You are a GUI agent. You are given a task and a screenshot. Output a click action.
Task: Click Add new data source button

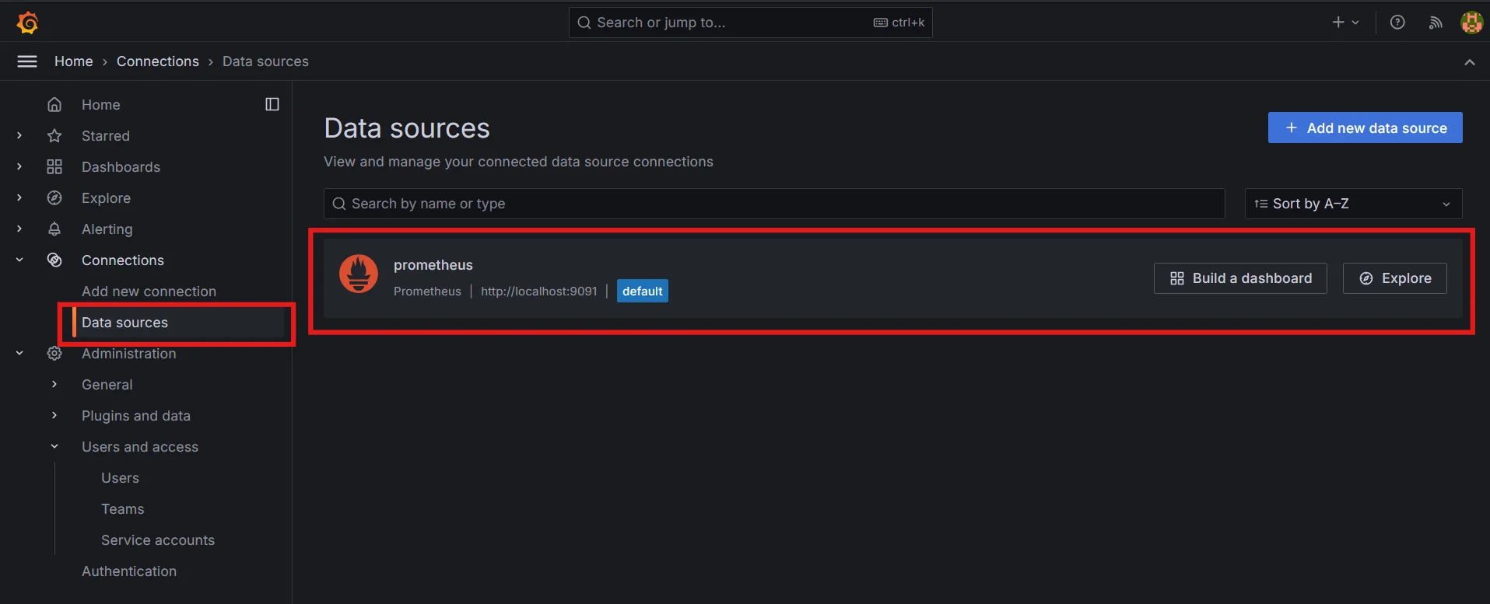tap(1365, 128)
